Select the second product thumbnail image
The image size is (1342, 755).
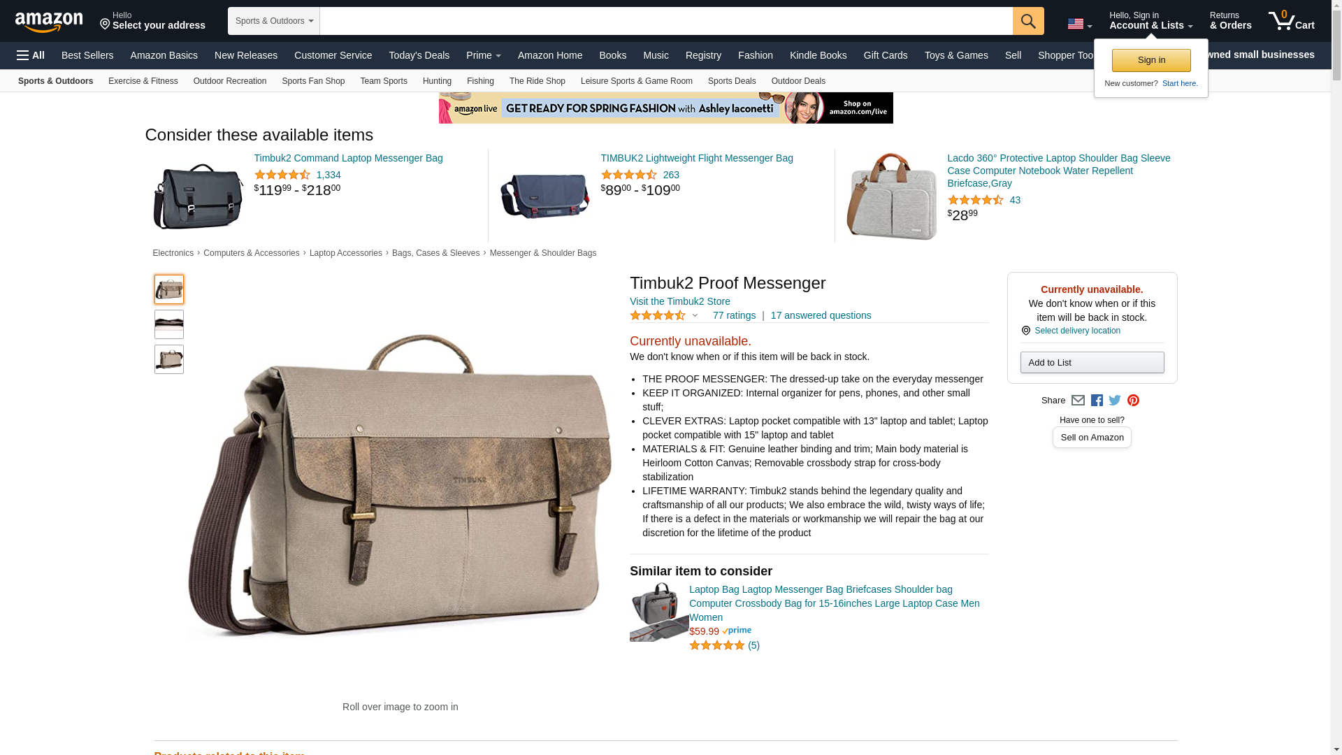tap(169, 324)
